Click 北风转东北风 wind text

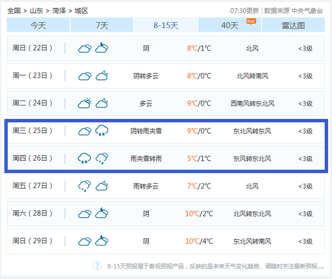coord(252,214)
